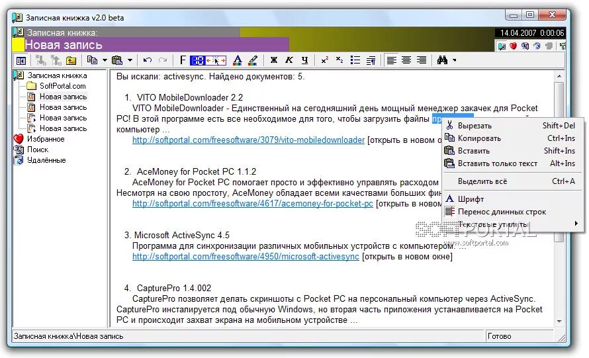This screenshot has width=589, height=358.
Task: Open the highlight color marker button
Action: pos(253,60)
